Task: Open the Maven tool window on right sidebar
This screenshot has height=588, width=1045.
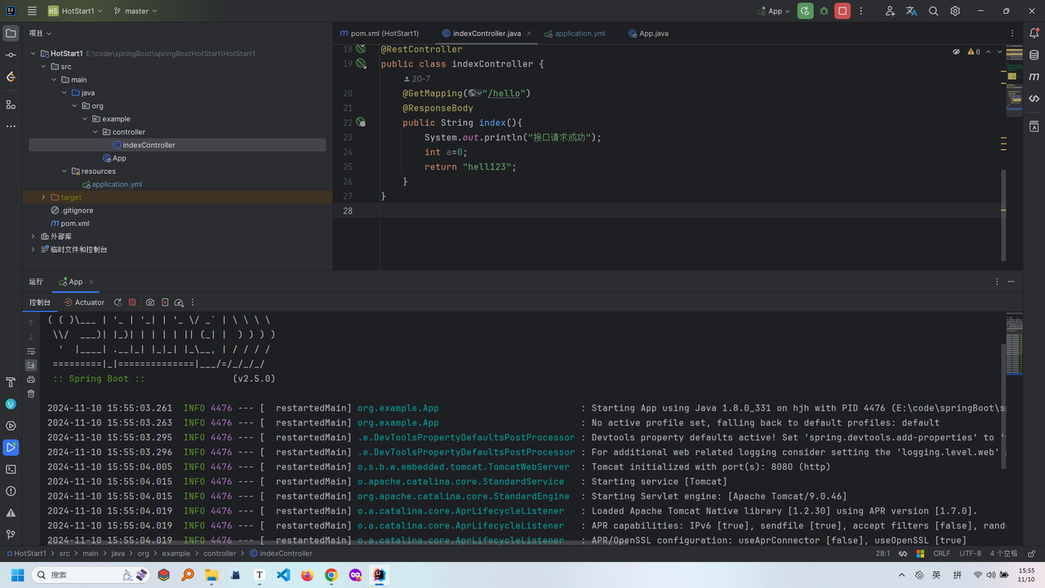Action: pyautogui.click(x=1034, y=77)
